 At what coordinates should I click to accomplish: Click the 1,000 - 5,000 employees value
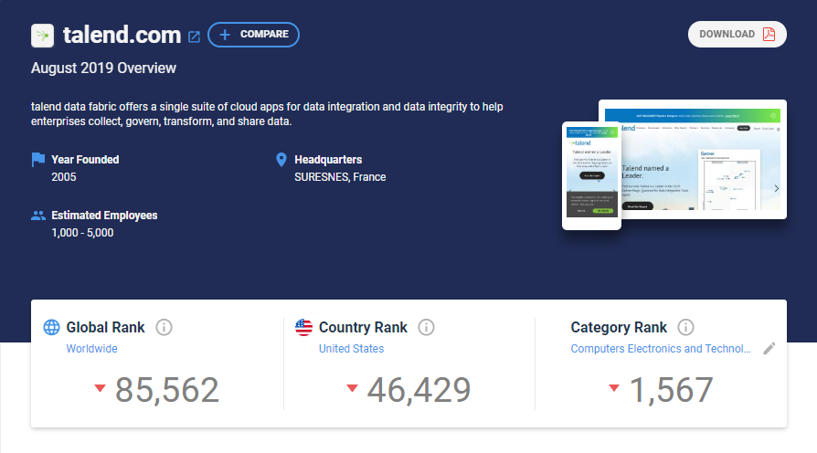(82, 233)
